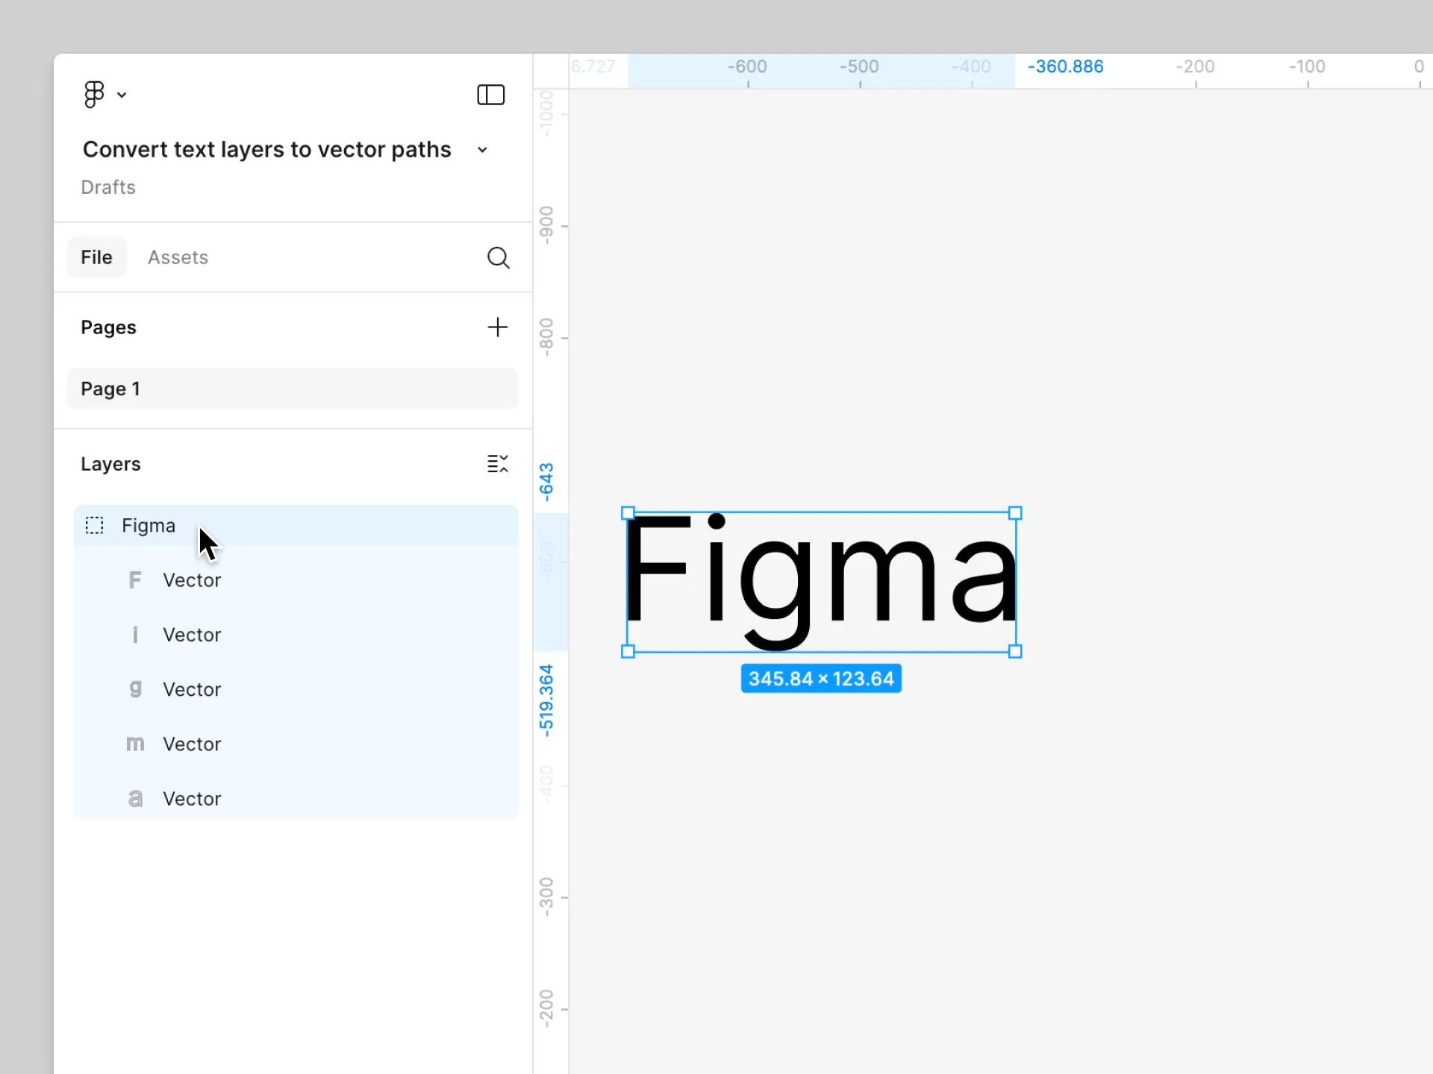
Task: Expand the file title dropdown chevron
Action: click(x=483, y=150)
